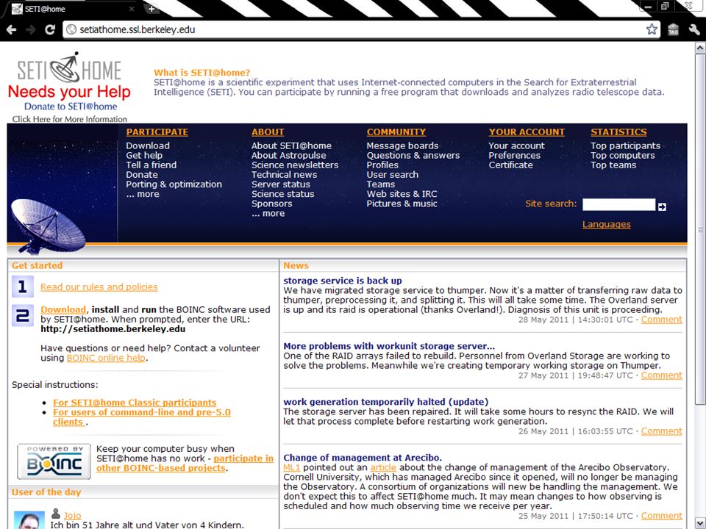Open Science newsletters
This screenshot has height=529, width=706.
click(x=295, y=165)
